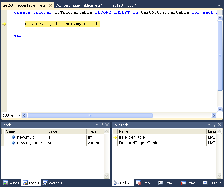Click the yellow current-statement arrow in the margin

[4, 24]
